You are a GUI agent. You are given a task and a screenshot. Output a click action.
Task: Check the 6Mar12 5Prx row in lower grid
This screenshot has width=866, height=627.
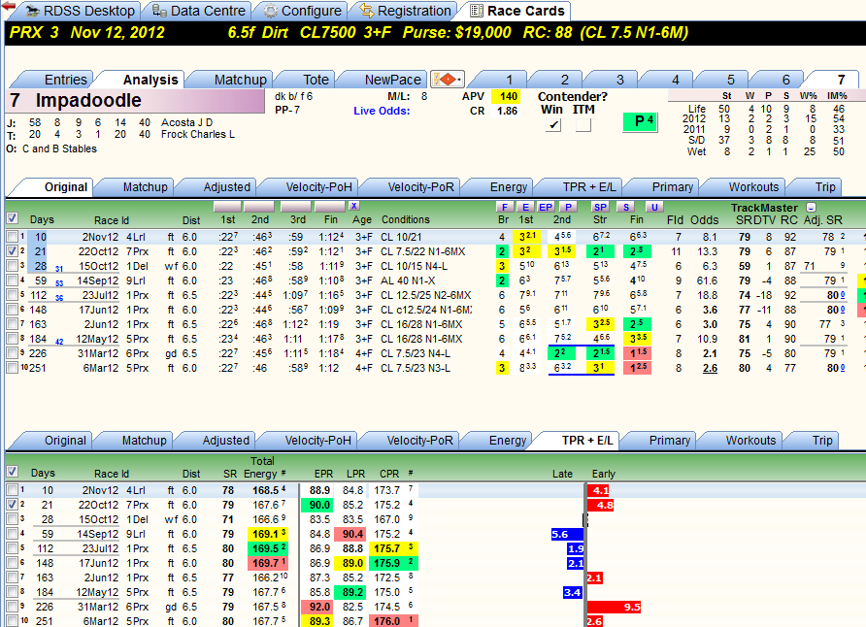click(x=13, y=621)
